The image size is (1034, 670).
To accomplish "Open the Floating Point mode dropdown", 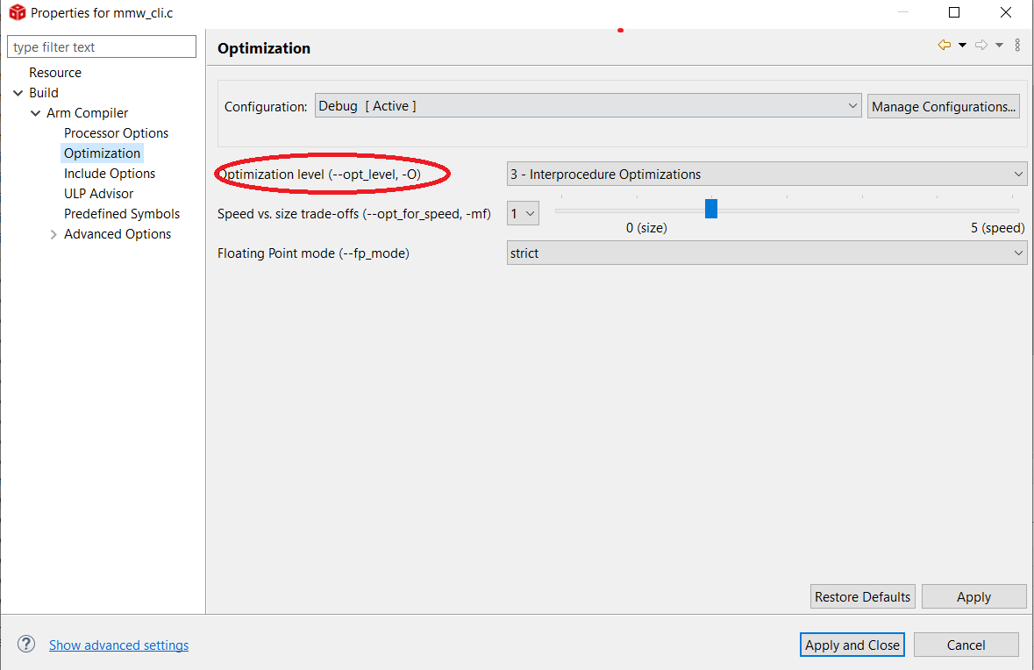I will [x=766, y=253].
